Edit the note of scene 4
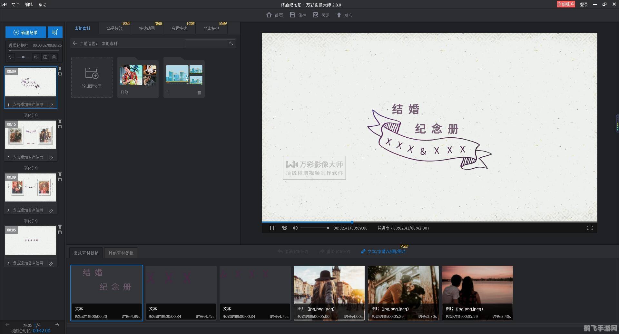 (51, 264)
